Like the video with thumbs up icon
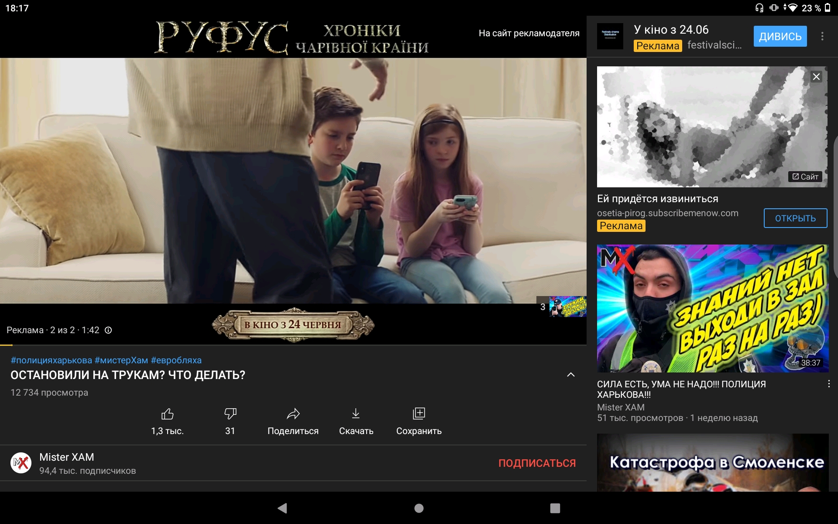The image size is (838, 524). (168, 414)
